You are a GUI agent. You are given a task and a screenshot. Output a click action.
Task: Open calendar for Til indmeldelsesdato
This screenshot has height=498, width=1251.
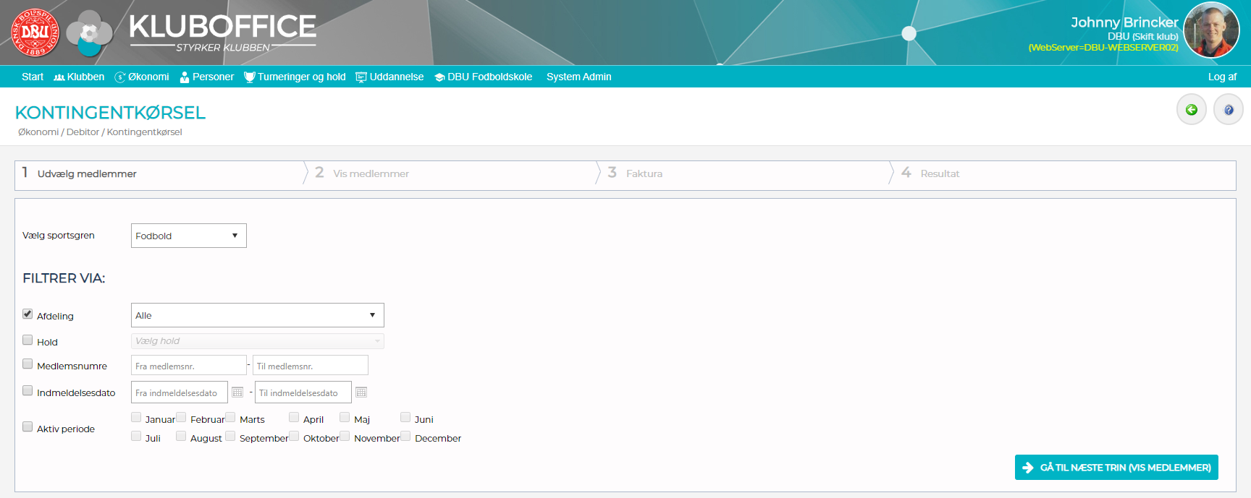point(361,392)
